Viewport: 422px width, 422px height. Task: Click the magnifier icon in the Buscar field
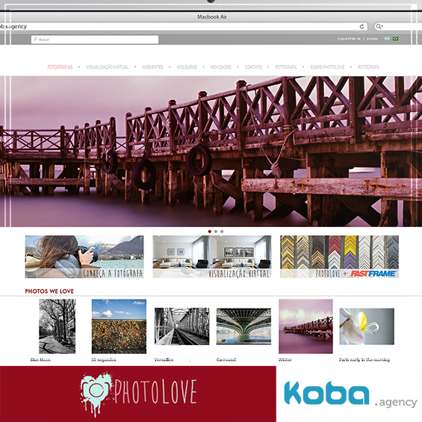click(35, 40)
